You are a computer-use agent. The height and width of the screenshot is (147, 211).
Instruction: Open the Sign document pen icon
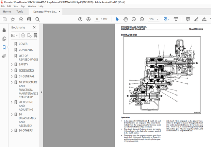204,19
